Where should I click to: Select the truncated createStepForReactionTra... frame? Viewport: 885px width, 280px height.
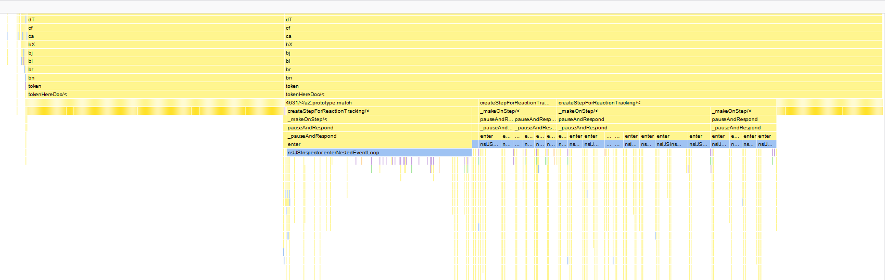click(x=517, y=103)
